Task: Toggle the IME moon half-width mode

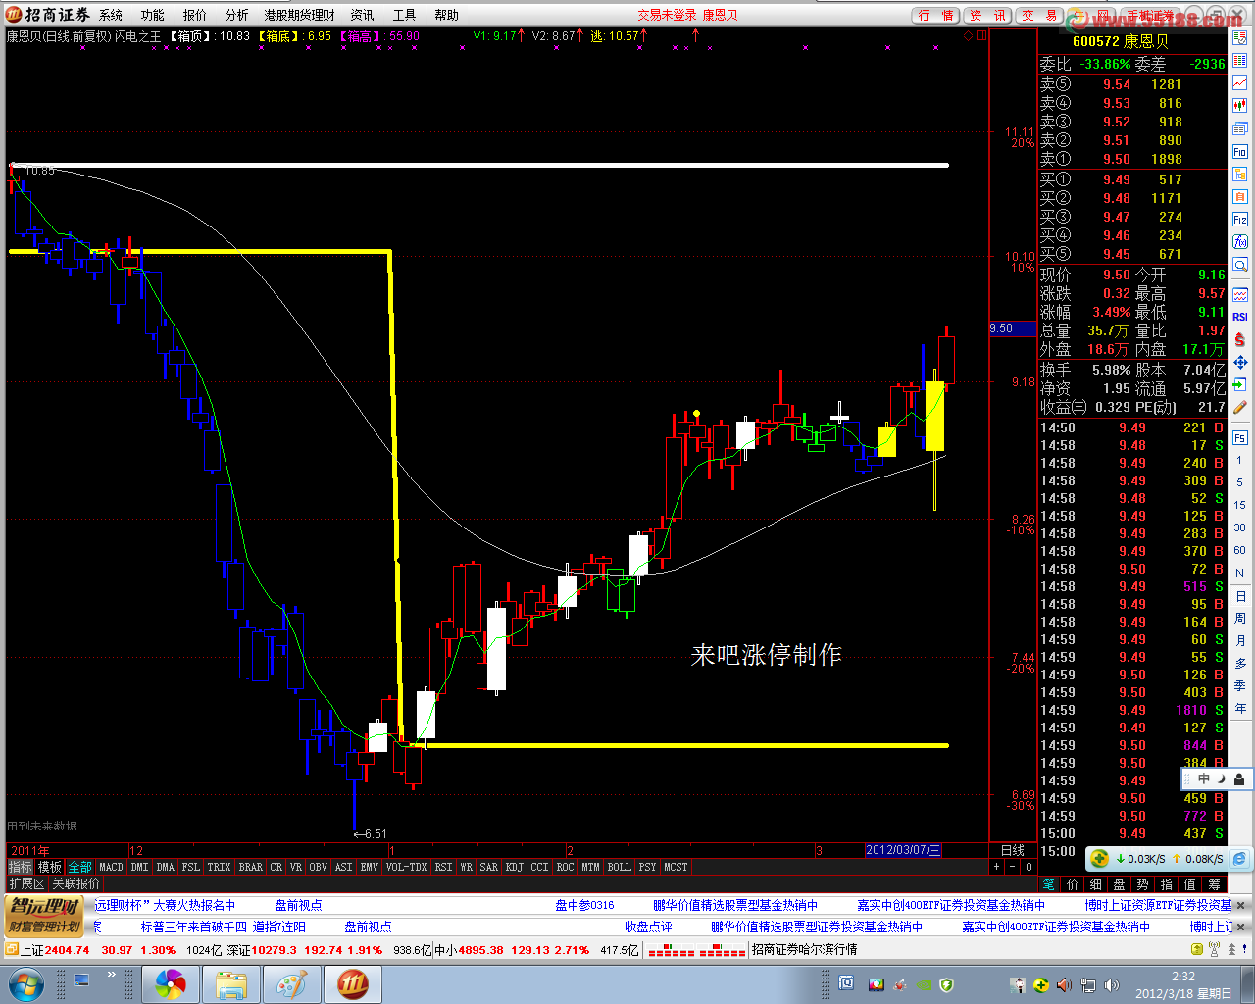Action: [x=1222, y=779]
